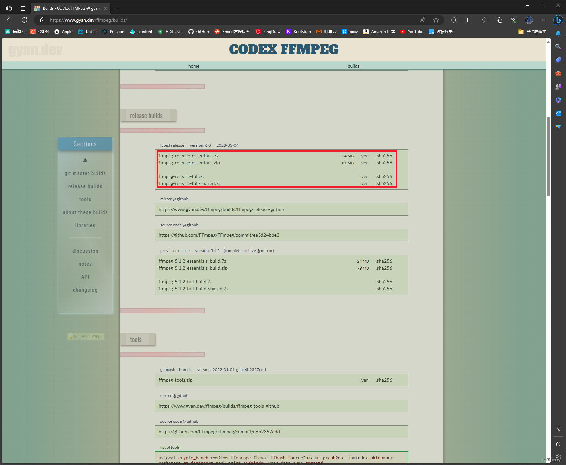Click the Buy me a cuppa button

86,336
